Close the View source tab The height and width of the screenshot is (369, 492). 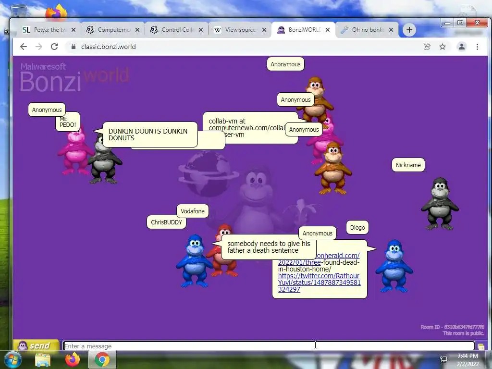264,30
